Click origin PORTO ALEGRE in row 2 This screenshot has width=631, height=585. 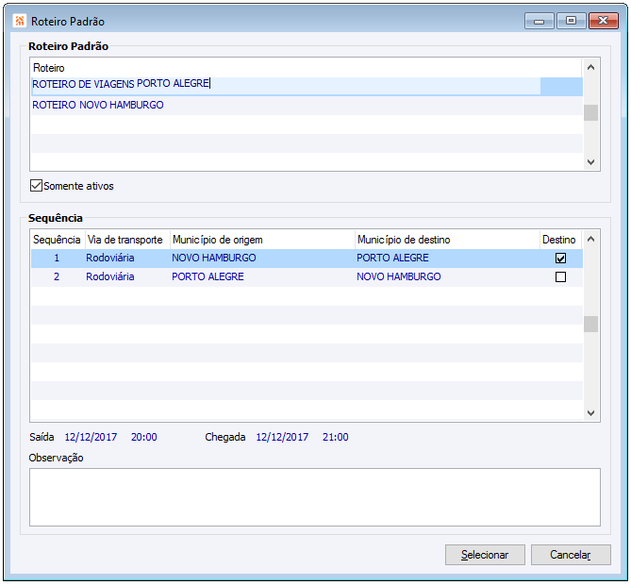(x=208, y=277)
